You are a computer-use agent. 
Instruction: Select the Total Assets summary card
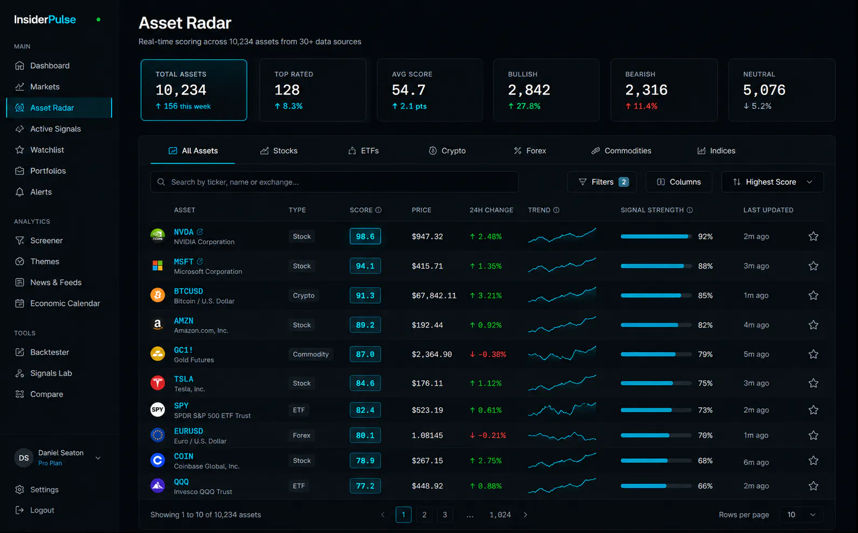(194, 90)
